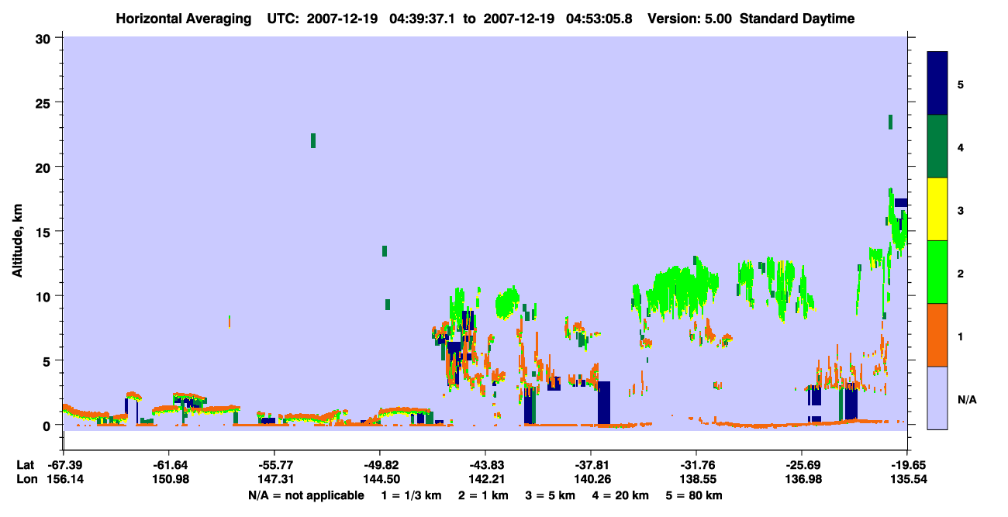Click the '1 = 1/3 km' legend text
1008x517 pixels.
412,495
